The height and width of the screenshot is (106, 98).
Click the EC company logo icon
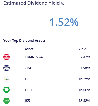pyautogui.click(x=7, y=79)
